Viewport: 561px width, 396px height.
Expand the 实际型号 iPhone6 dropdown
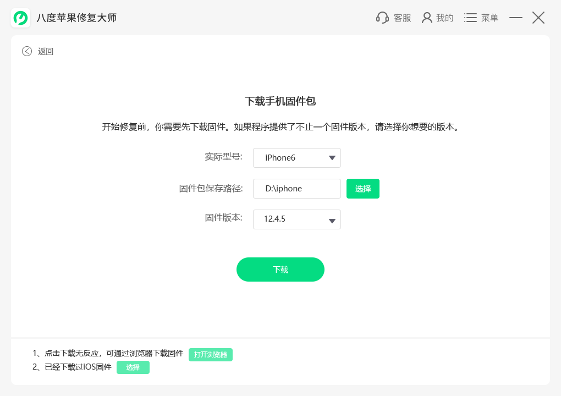point(296,158)
